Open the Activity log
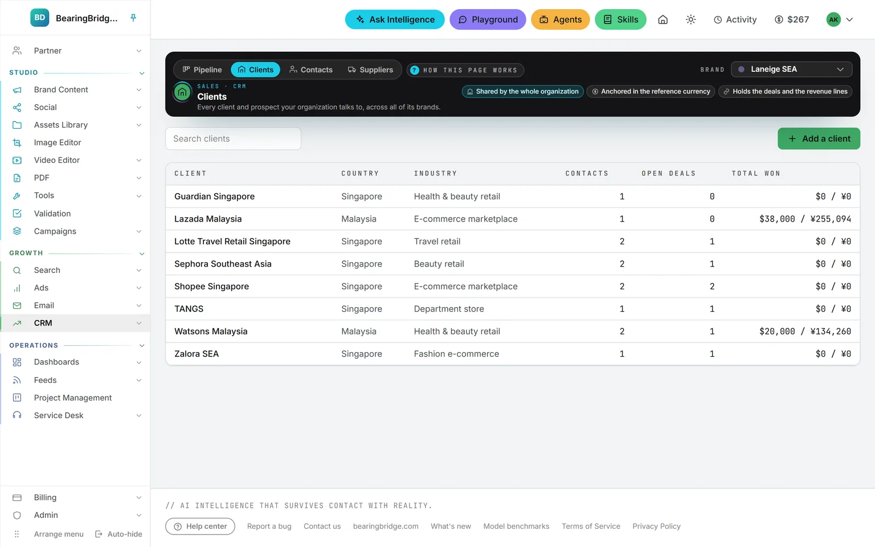 point(735,19)
